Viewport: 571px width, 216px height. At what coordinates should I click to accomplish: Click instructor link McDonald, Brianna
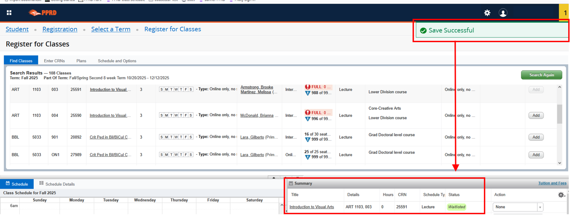[x=257, y=116]
